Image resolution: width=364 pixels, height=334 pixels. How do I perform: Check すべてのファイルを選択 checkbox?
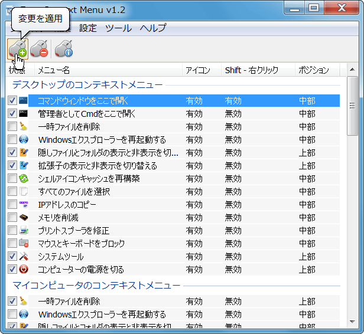point(12,191)
